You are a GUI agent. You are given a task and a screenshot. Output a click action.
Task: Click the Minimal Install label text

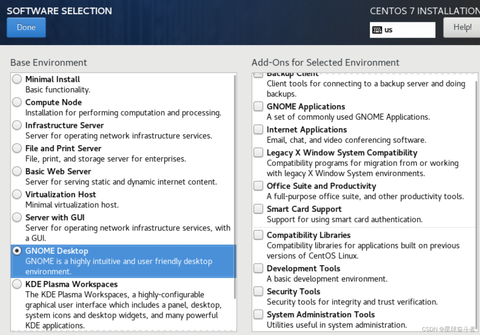tap(53, 79)
